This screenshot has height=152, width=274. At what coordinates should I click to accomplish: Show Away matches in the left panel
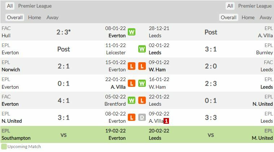tap(52, 17)
